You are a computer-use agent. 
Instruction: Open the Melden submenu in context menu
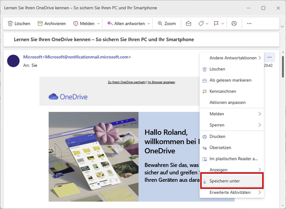tap(232, 114)
